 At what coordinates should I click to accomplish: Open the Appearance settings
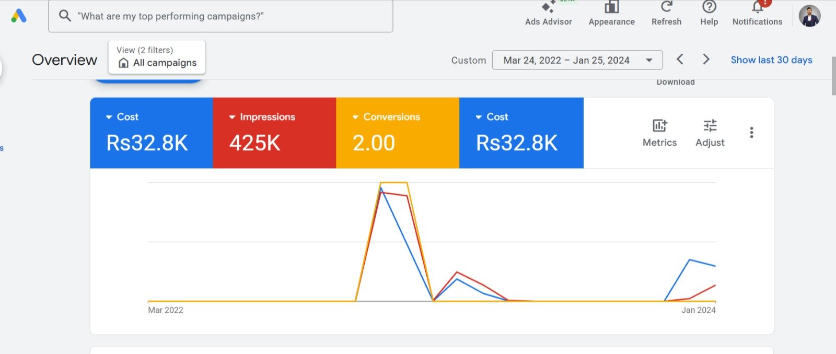611,13
